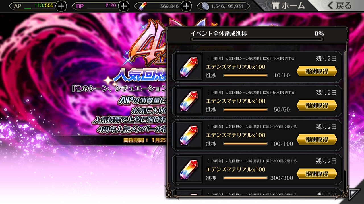Viewport: 364px width, 204px height.
Task: Add gems with the crystal plus icon
Action: pyautogui.click(x=186, y=6)
